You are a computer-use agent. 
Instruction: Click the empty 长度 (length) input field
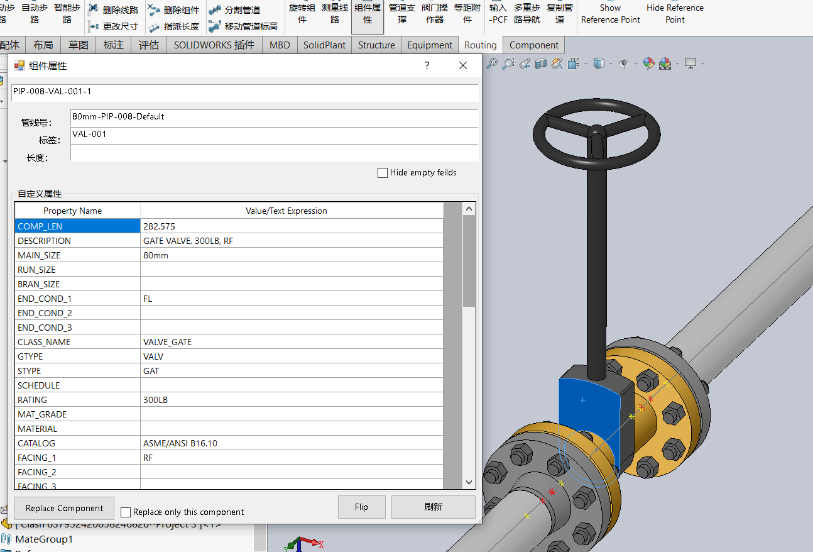coord(274,153)
